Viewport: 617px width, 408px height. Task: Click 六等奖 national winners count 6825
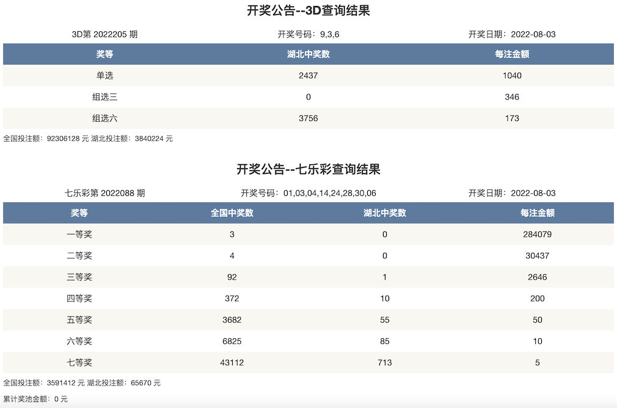click(x=232, y=341)
